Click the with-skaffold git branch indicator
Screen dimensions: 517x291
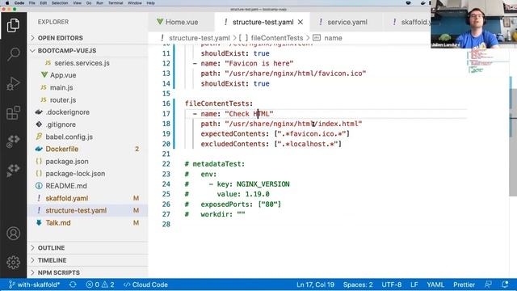pyautogui.click(x=34, y=285)
